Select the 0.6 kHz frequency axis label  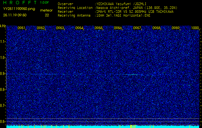click(3, 122)
